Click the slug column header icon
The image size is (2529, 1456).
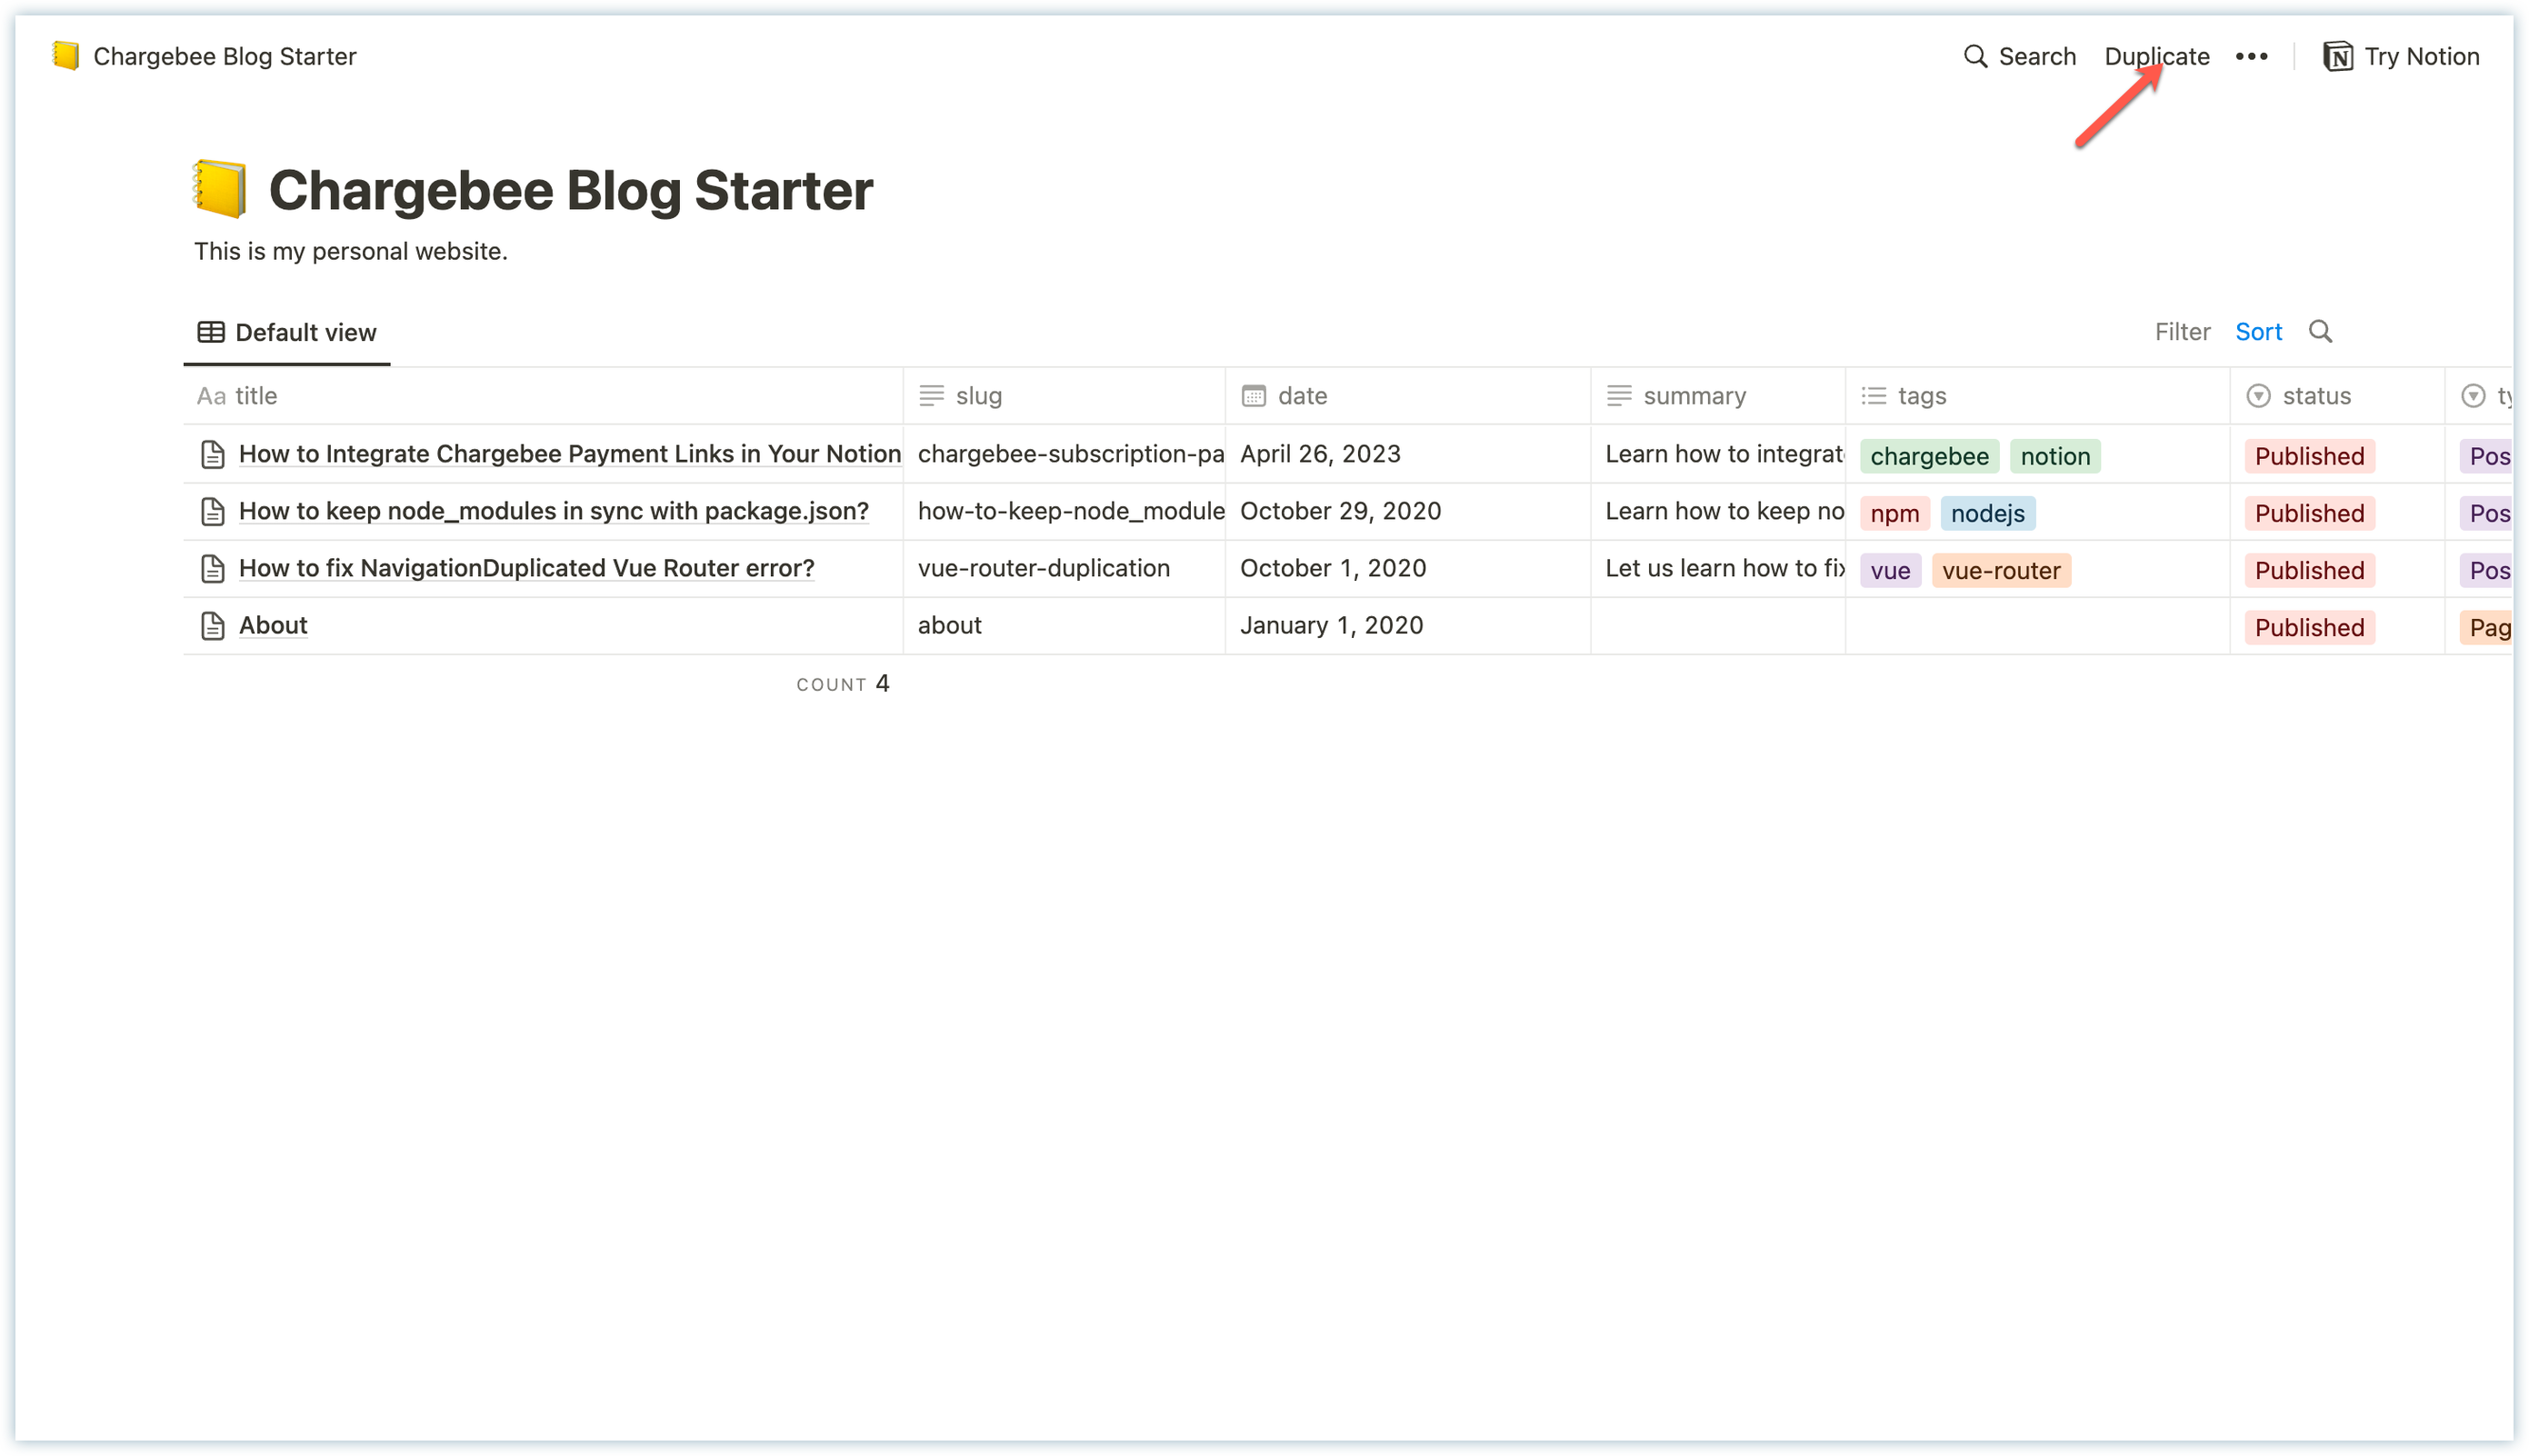click(931, 396)
